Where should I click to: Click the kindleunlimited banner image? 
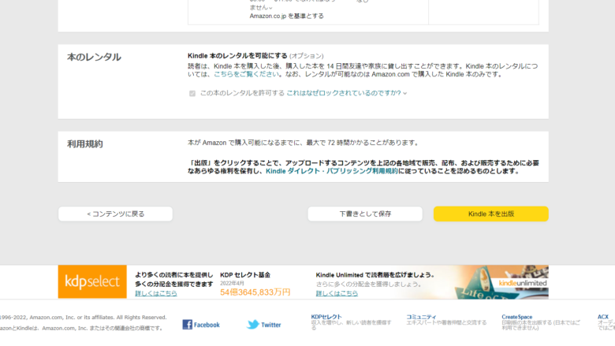pyautogui.click(x=501, y=281)
